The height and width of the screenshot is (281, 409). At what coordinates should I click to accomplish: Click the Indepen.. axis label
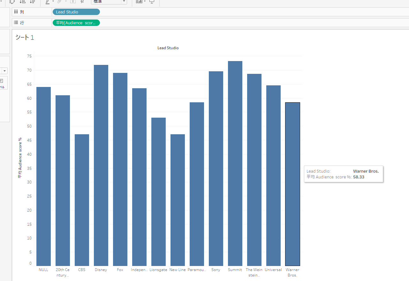[x=139, y=270]
